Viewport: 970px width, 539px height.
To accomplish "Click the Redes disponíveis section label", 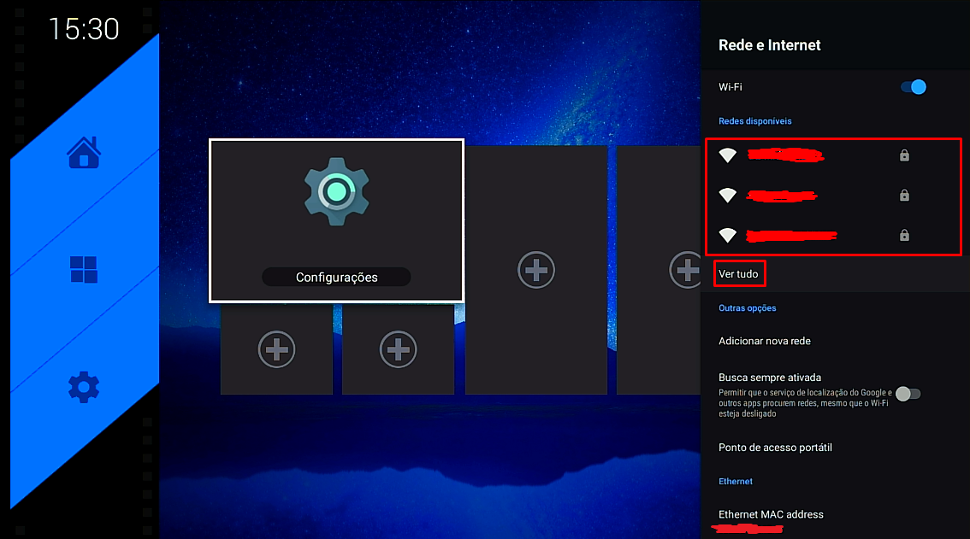I will [754, 121].
